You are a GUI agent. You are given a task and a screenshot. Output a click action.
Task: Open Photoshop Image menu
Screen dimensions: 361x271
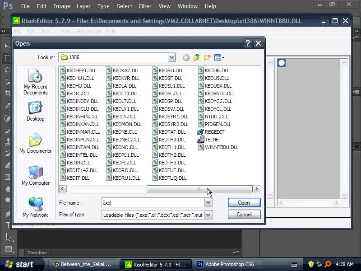click(x=62, y=6)
